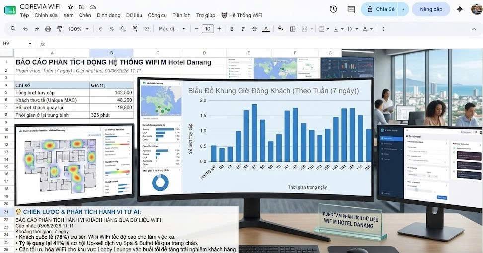Image resolution: width=483 pixels, height=253 pixels.
Task: Open the comments panel
Action: tap(351, 9)
